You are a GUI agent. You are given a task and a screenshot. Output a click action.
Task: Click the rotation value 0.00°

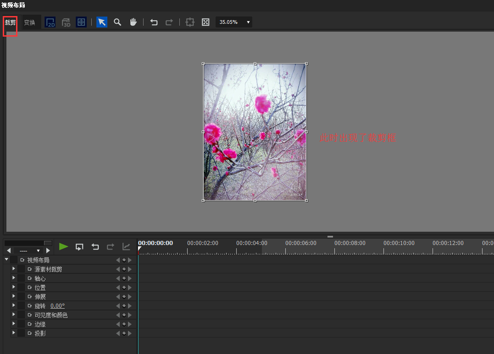[x=57, y=306]
